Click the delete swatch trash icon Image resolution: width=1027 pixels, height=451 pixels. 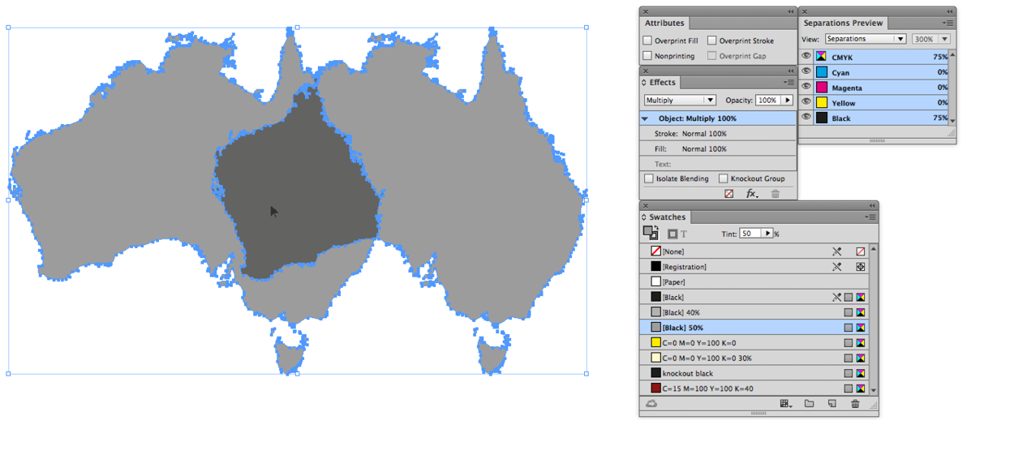[855, 404]
